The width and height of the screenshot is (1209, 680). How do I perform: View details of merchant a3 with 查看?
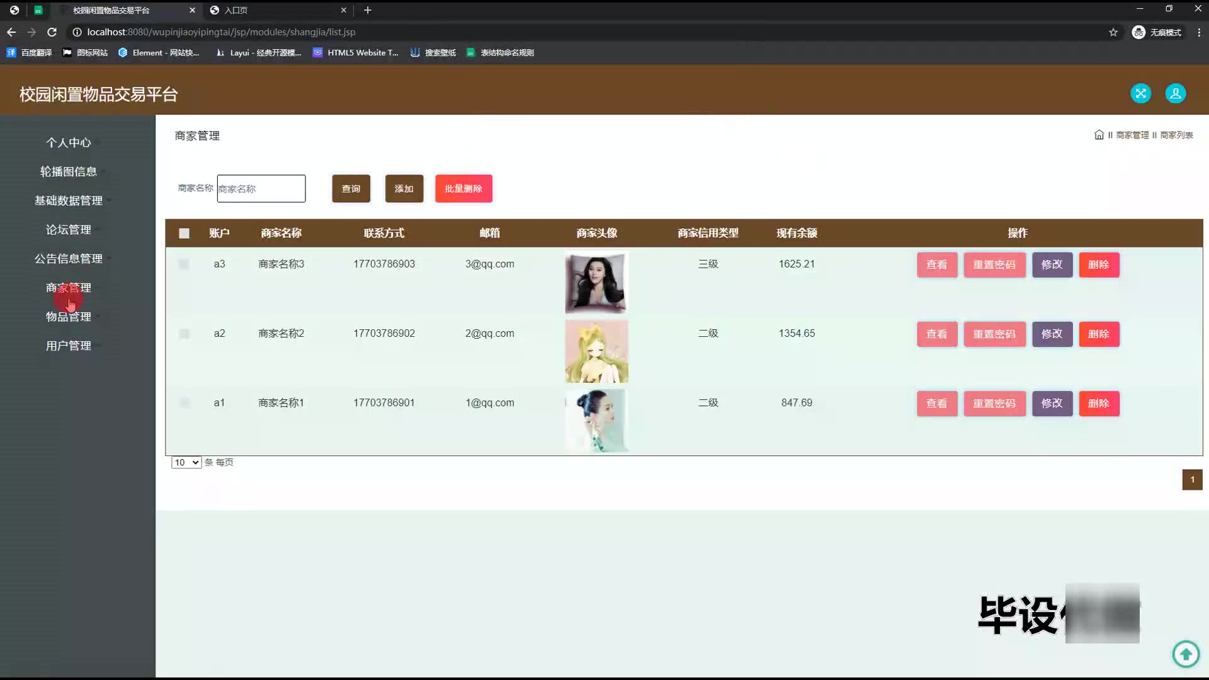[x=937, y=265]
